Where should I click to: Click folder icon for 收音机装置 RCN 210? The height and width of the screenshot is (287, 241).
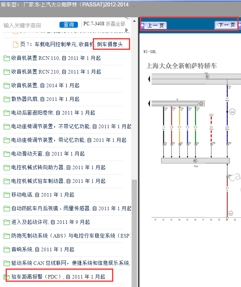pos(7,72)
